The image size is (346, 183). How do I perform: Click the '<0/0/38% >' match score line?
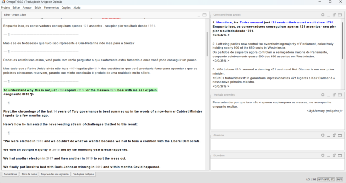[221, 61]
